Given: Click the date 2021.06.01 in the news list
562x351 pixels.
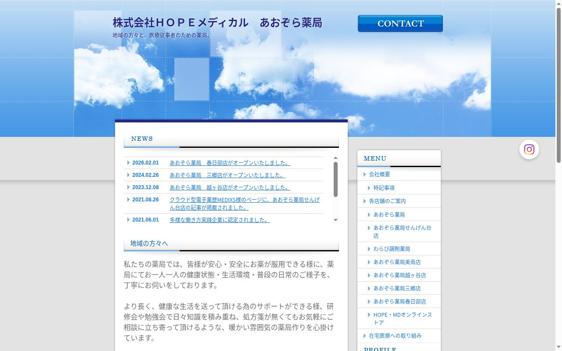Looking at the screenshot, I should pyautogui.click(x=145, y=220).
